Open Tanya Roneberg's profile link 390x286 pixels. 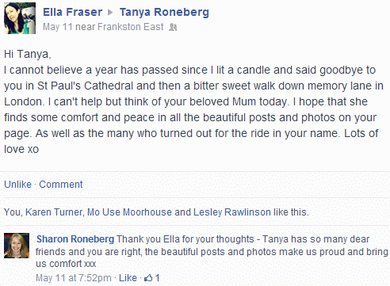click(x=164, y=12)
